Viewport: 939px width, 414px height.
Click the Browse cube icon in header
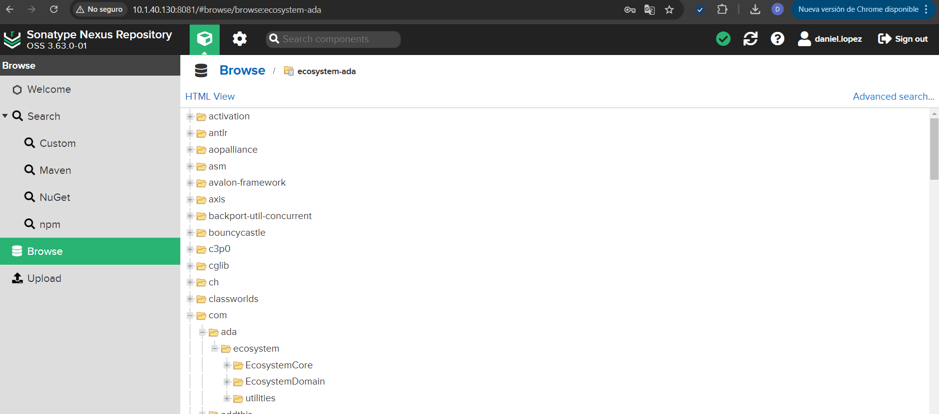pos(204,39)
